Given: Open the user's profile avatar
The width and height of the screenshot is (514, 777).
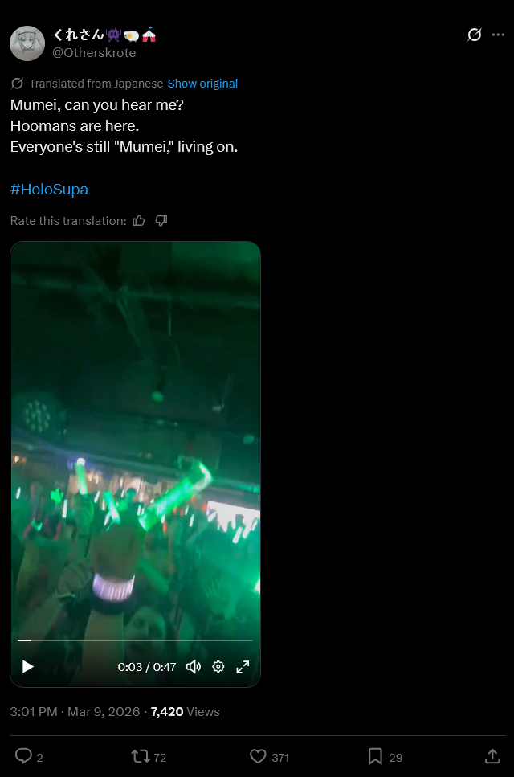Looking at the screenshot, I should [27, 43].
